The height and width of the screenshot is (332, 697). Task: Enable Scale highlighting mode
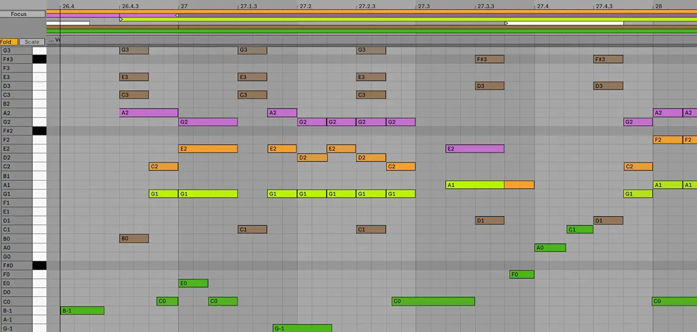click(x=31, y=41)
